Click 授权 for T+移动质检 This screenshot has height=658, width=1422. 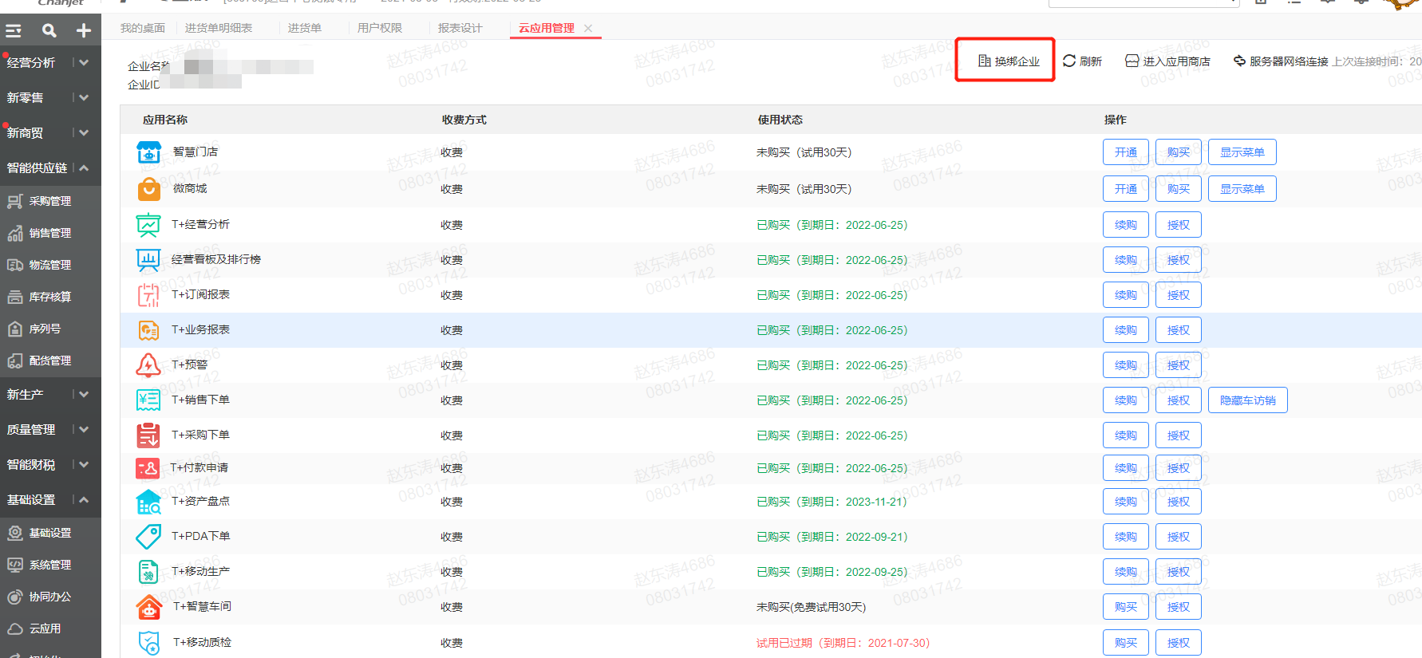coord(1179,643)
